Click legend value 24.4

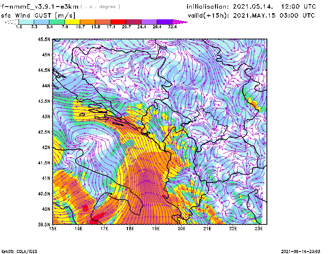click(141, 27)
